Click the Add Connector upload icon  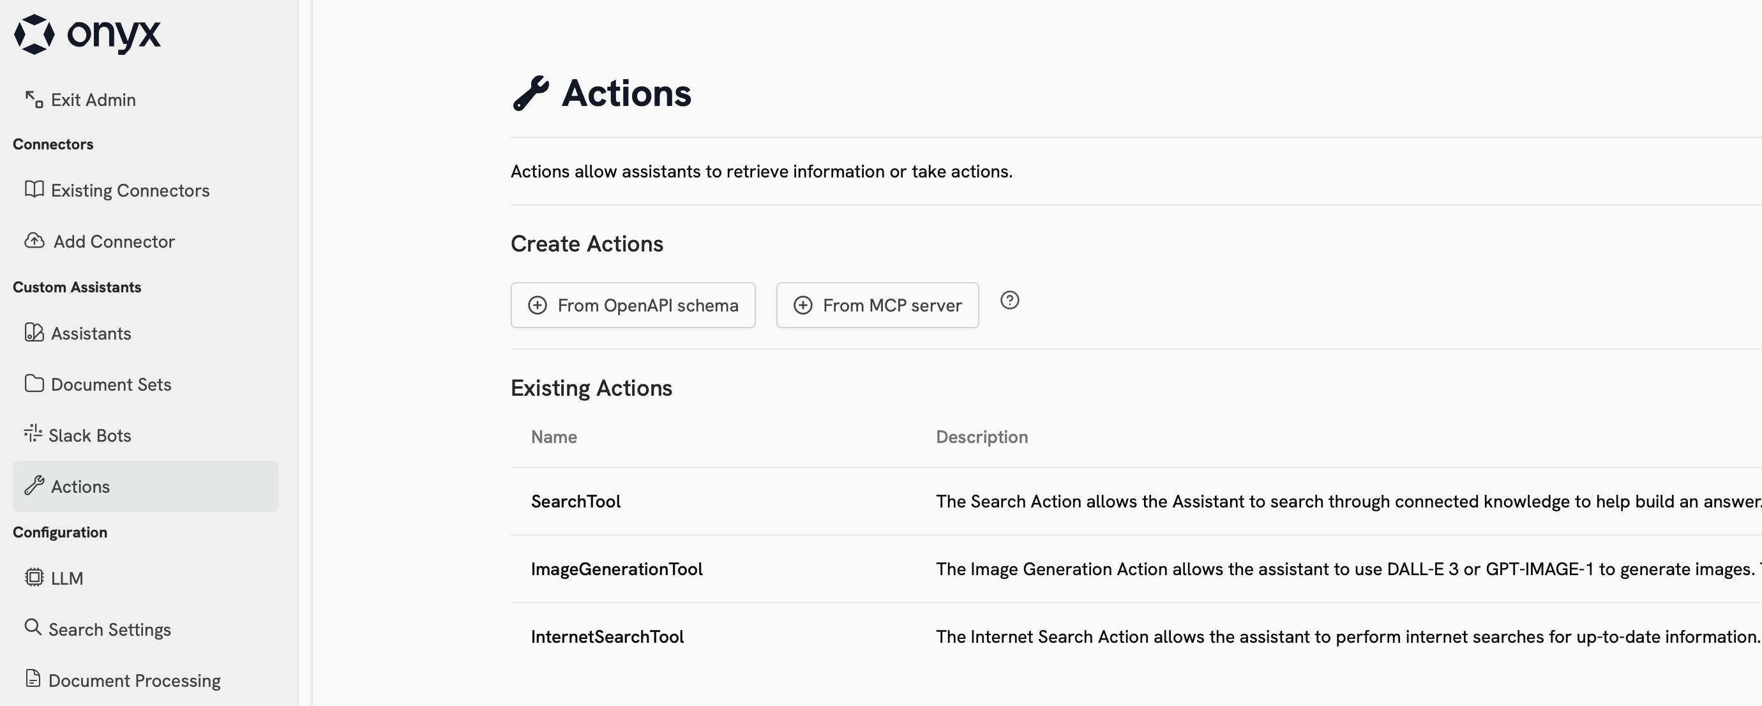[33, 241]
